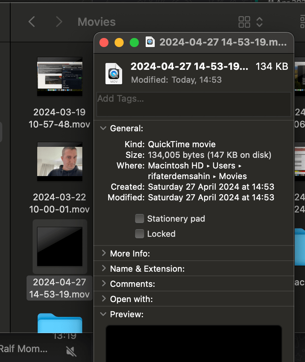Screen dimensions: 305x362
Task: Click the Info window title 2024-04-27 14-53-19.m…
Action: [223, 42]
